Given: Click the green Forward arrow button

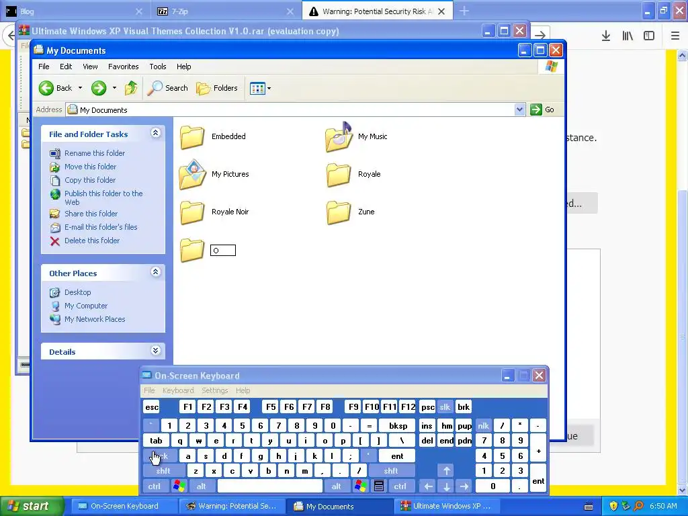Looking at the screenshot, I should 99,88.
